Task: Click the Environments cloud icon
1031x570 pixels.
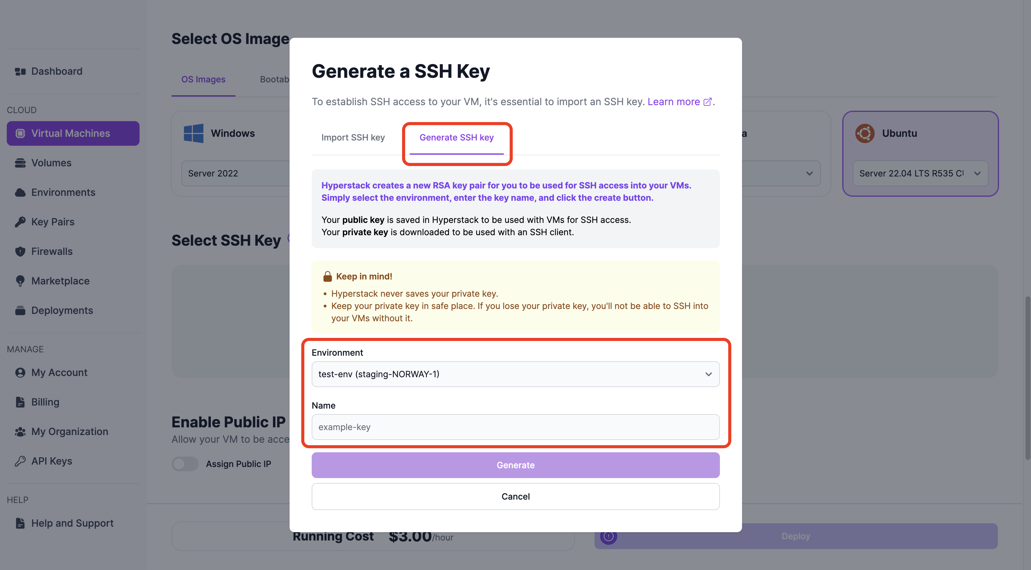Action: click(x=20, y=192)
